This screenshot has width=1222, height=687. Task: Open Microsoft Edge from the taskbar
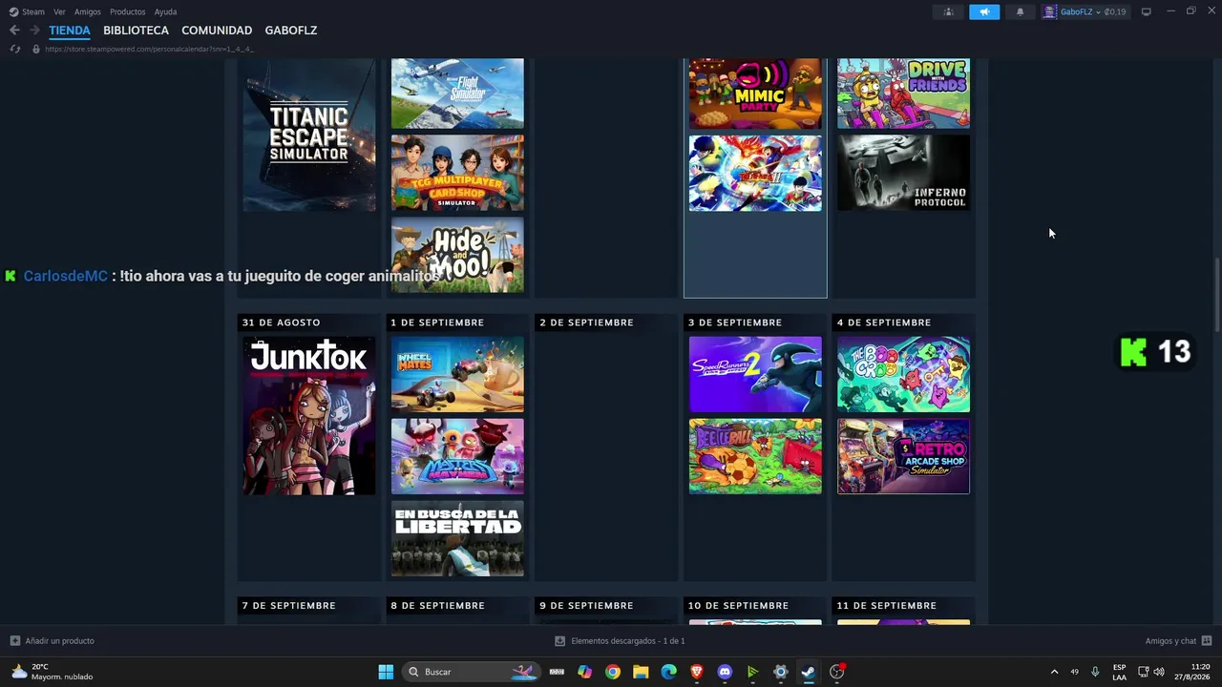pyautogui.click(x=668, y=672)
